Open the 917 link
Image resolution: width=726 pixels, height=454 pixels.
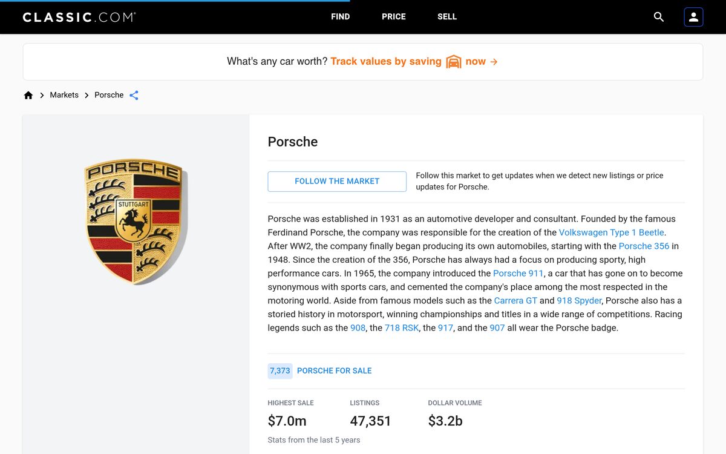pyautogui.click(x=446, y=328)
